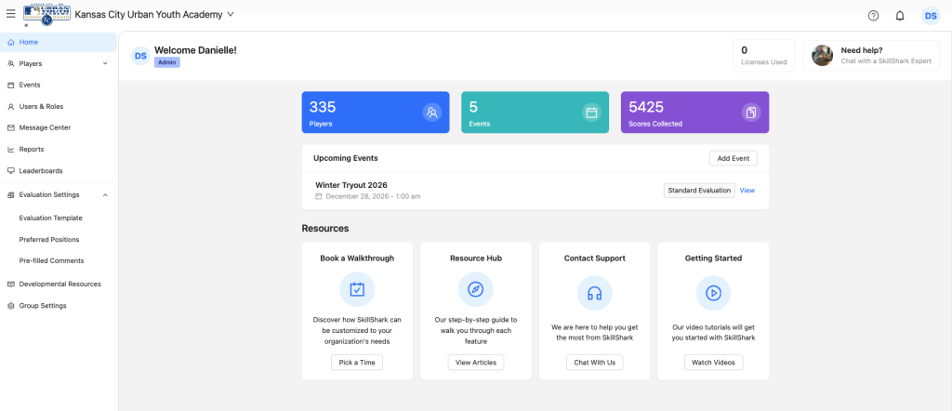Open the notifications bell

click(x=900, y=16)
